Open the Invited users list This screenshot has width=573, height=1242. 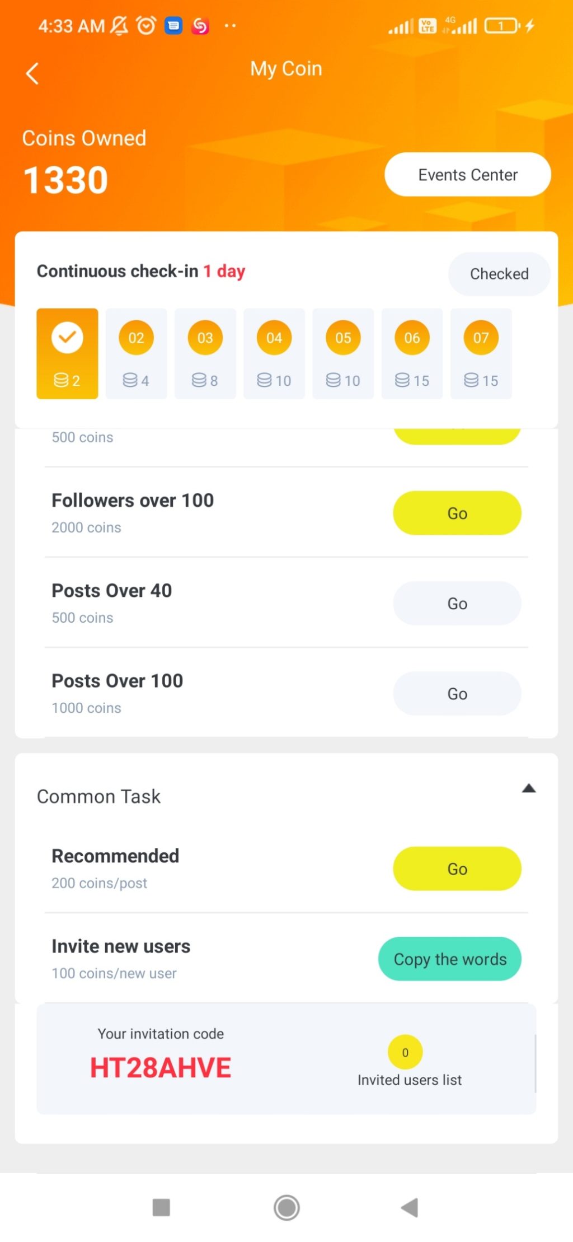409,1079
